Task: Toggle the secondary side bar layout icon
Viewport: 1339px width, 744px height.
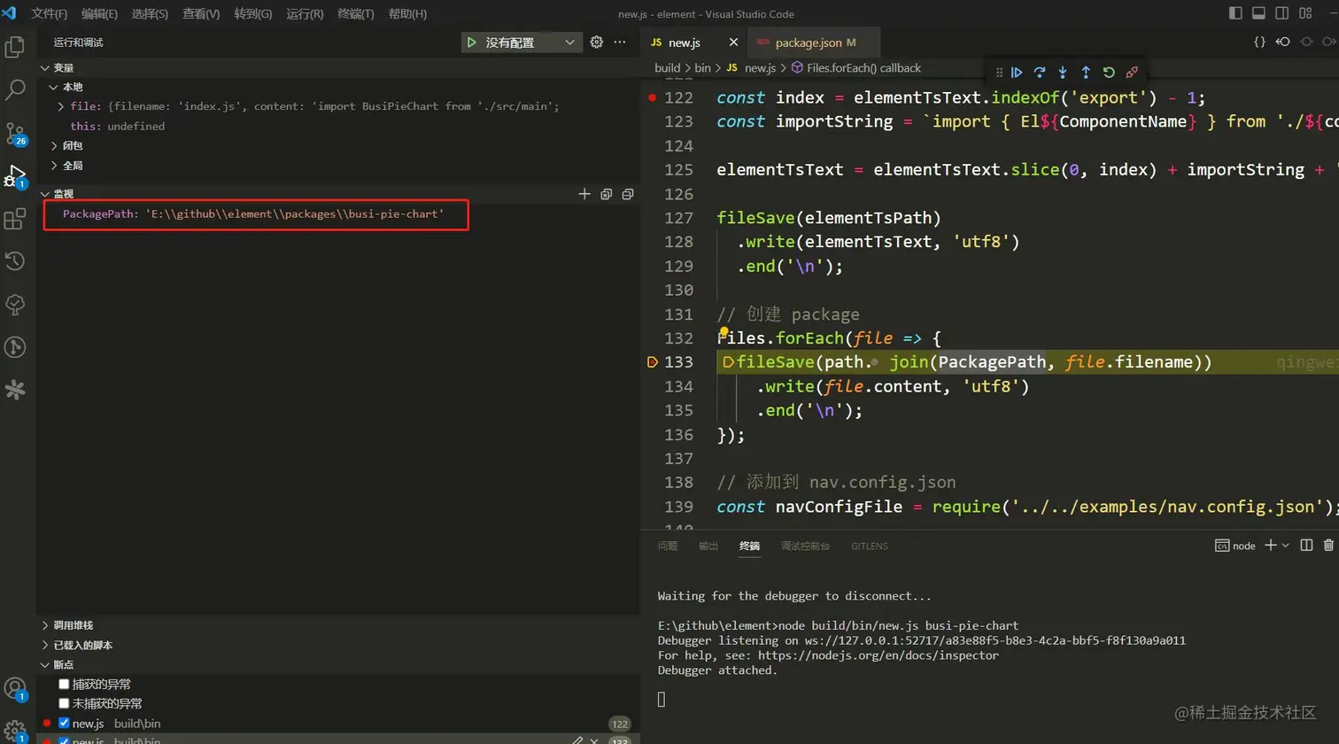Action: tap(1282, 13)
